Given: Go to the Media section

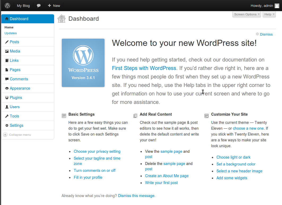Looking at the screenshot, I should pyautogui.click(x=15, y=51).
